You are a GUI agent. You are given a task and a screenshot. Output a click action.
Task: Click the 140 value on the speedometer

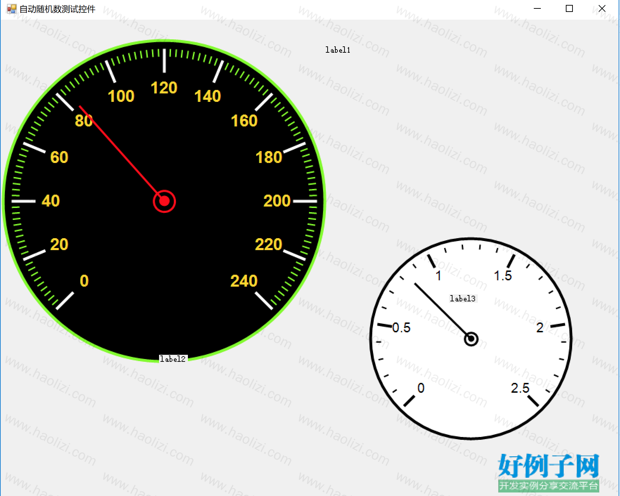[x=208, y=96]
